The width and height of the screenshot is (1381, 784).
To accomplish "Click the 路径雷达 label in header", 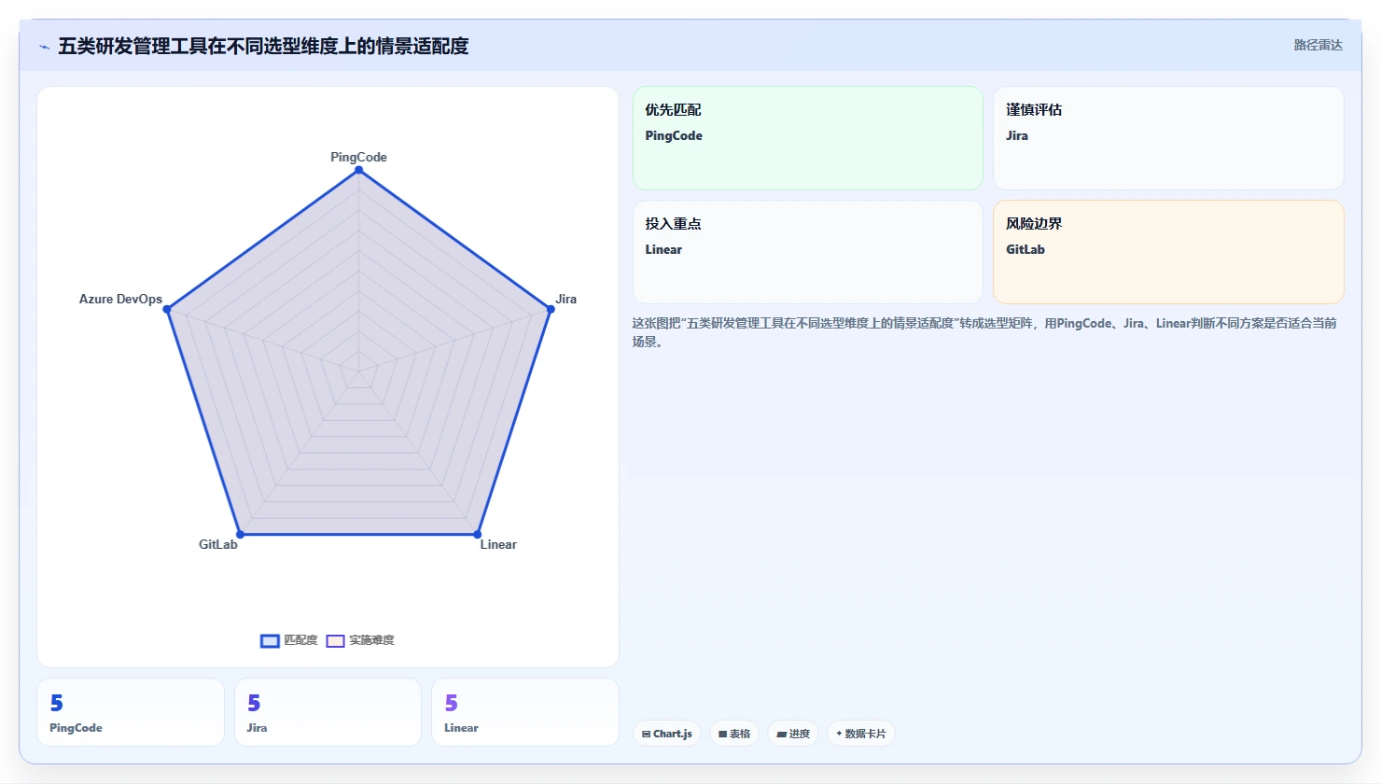I will coord(1318,45).
